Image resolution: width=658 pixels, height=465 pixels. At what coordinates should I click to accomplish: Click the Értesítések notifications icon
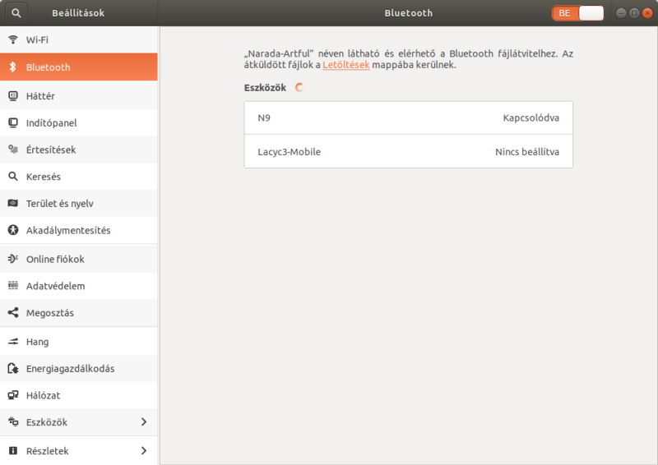[x=13, y=150]
